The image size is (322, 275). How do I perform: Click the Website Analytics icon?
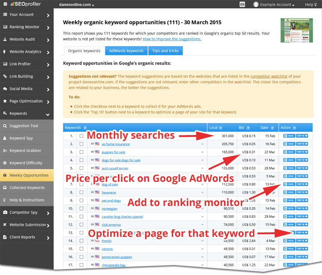click(x=5, y=51)
